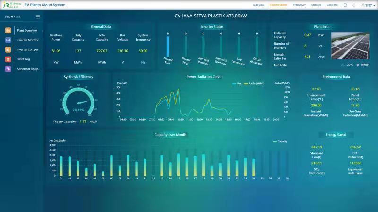Toggle the Capacity legend in monthly chart
The height and width of the screenshot is (212, 378).
click(x=280, y=141)
